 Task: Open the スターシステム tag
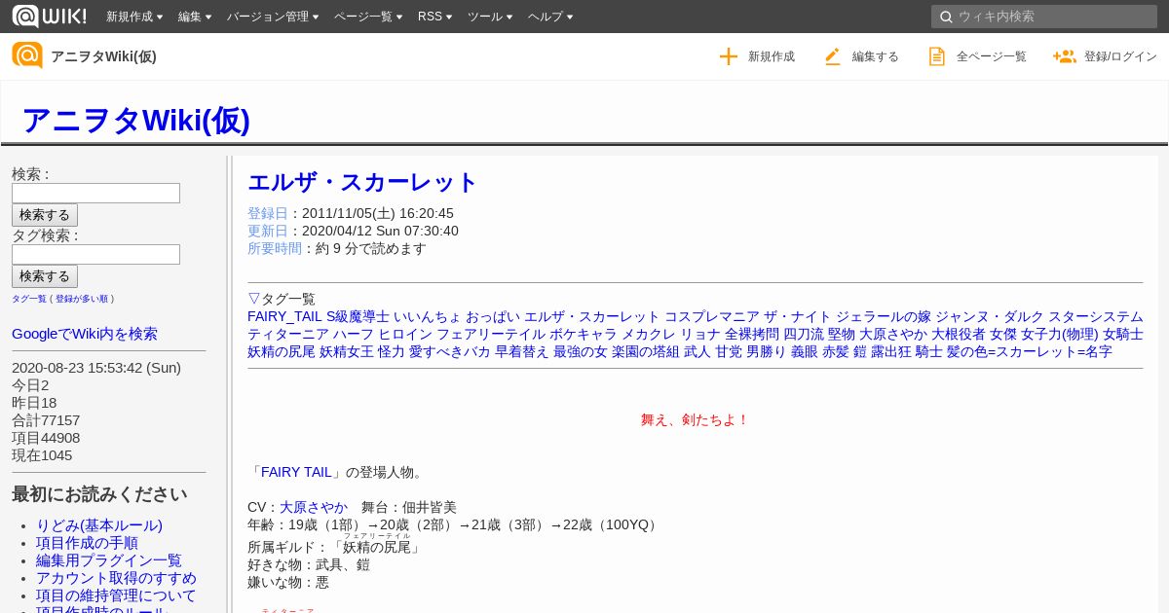click(1096, 316)
